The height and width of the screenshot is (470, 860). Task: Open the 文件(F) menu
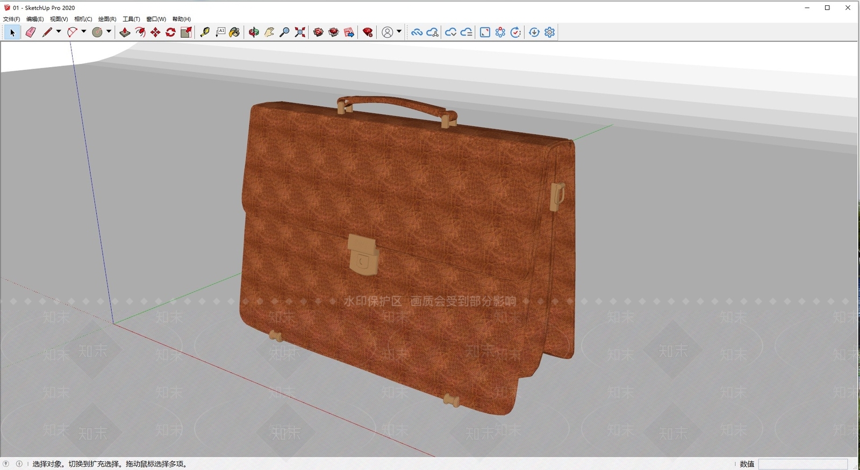(12, 19)
